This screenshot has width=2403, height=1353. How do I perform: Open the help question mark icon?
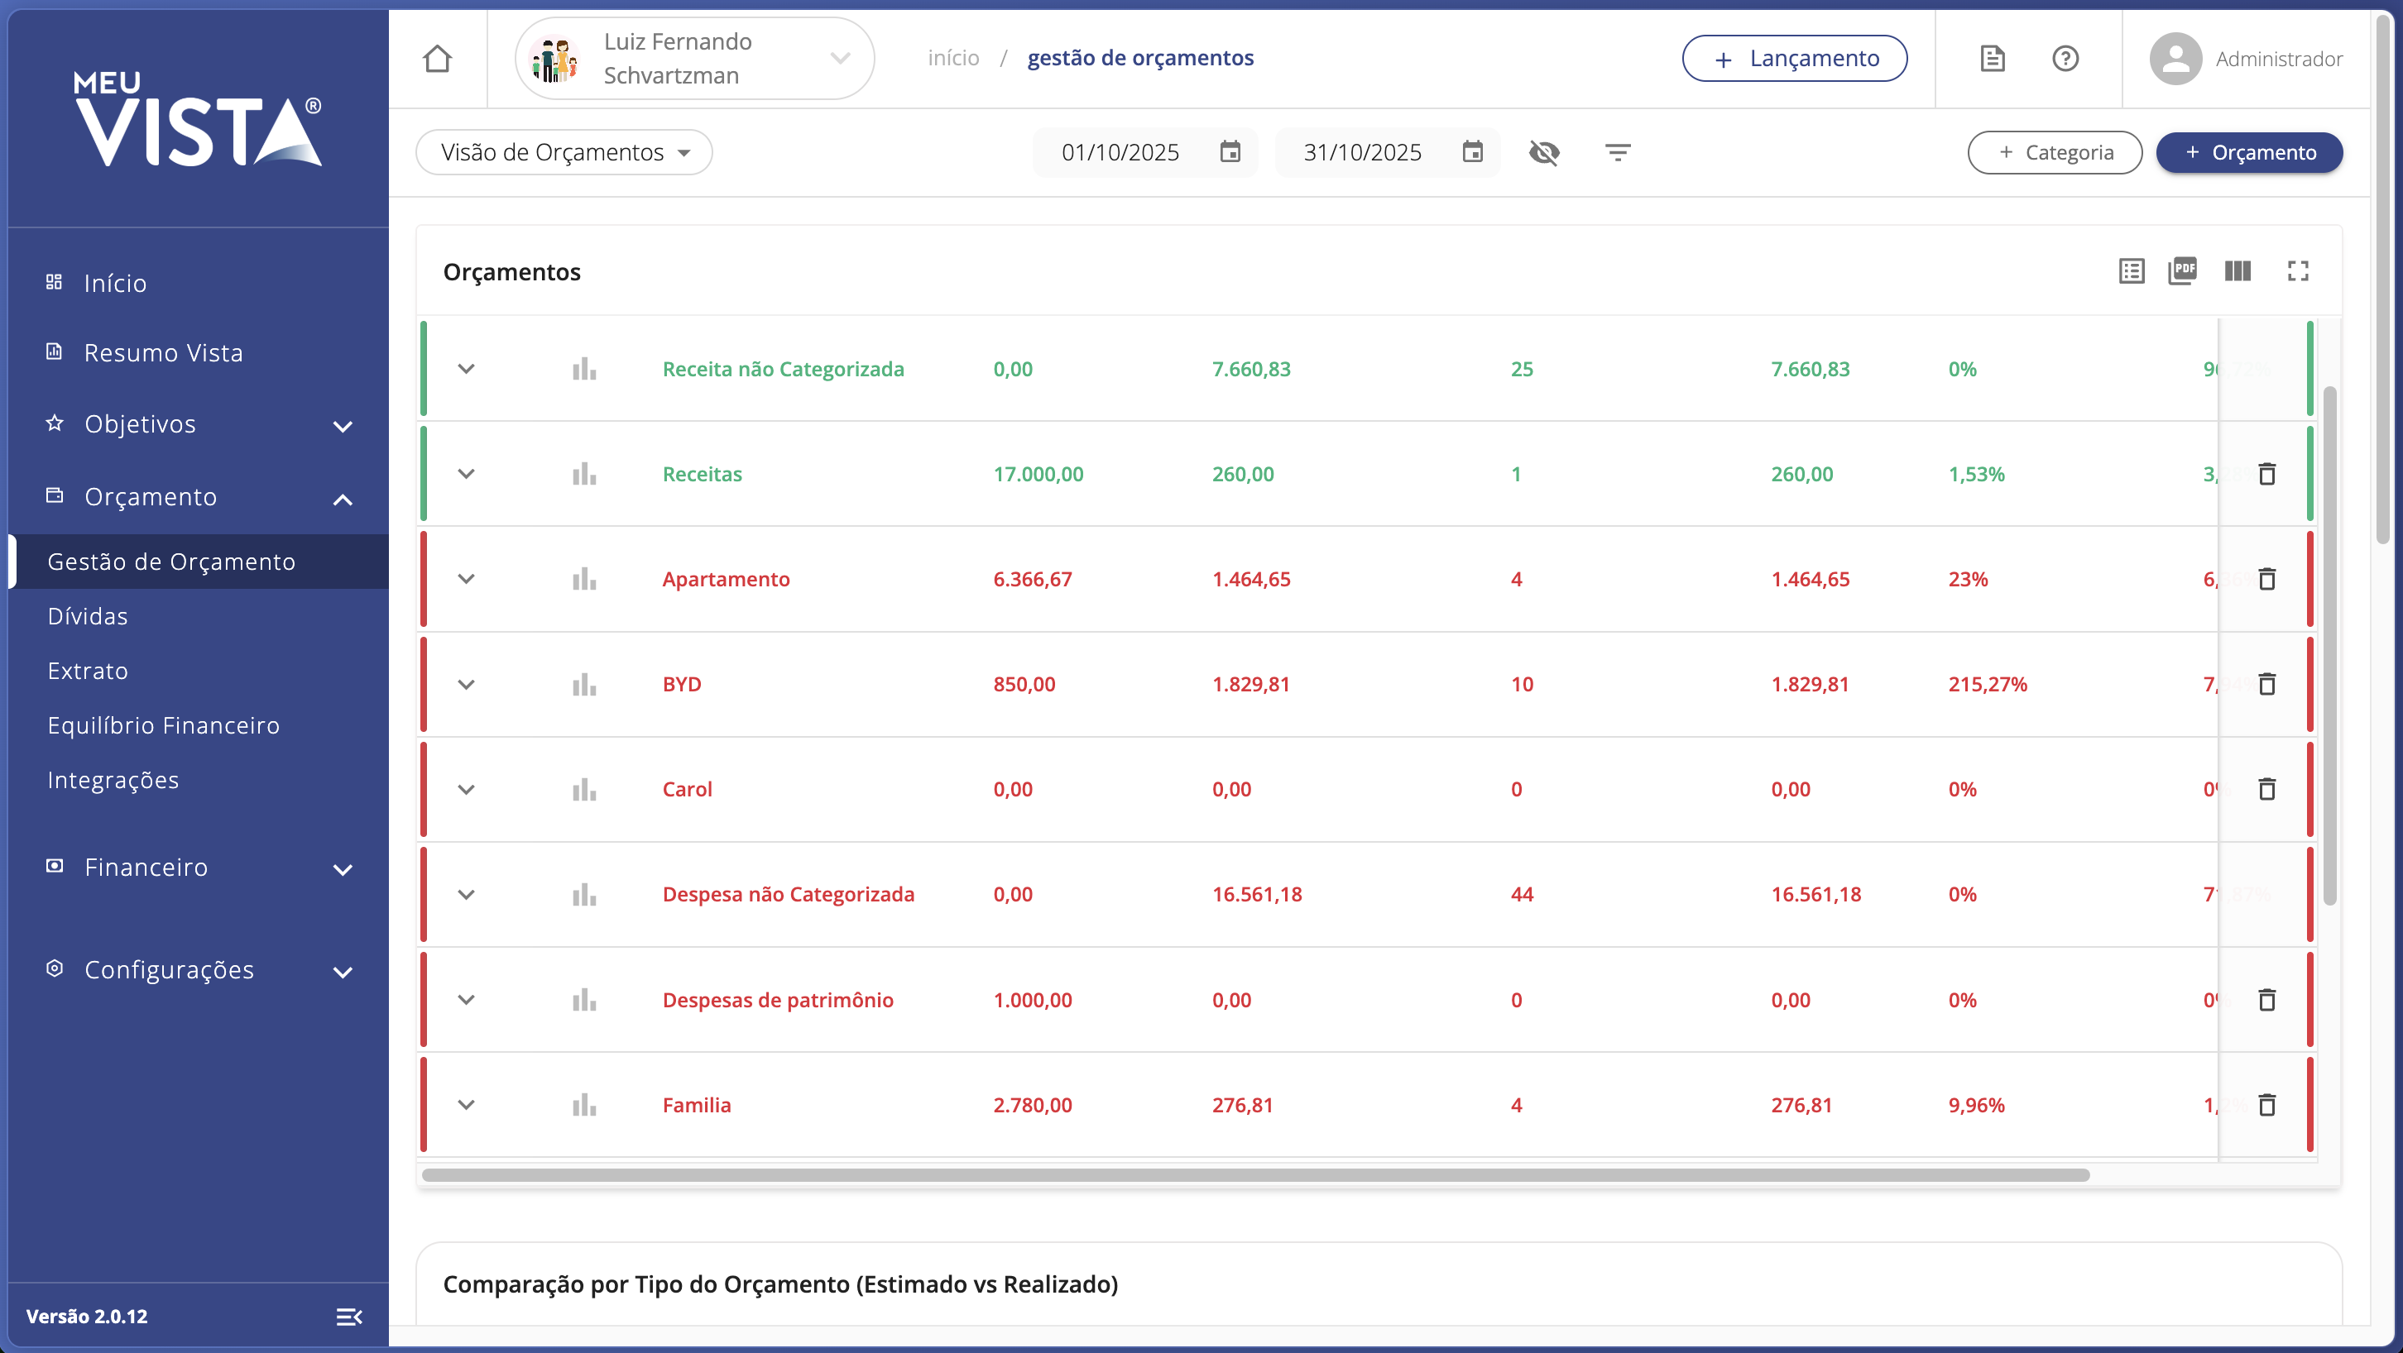[x=2065, y=59]
